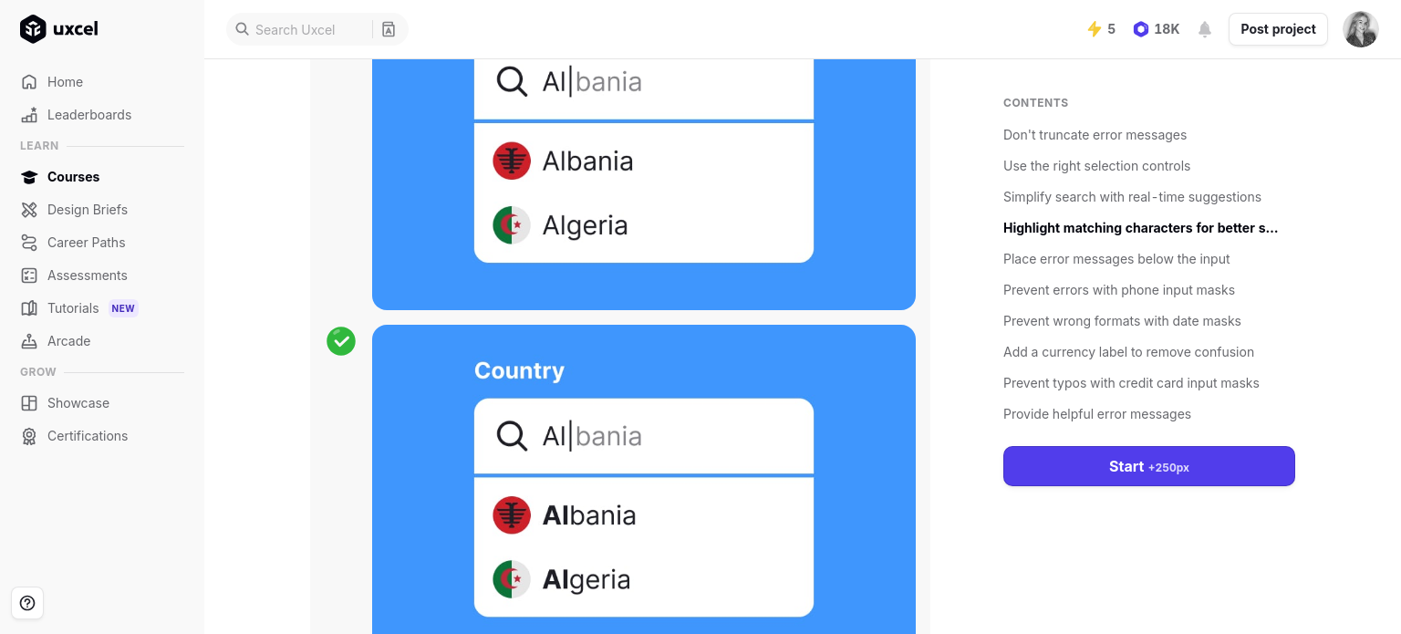Image resolution: width=1401 pixels, height=634 pixels.
Task: Navigate to Career Paths
Action: (x=86, y=243)
